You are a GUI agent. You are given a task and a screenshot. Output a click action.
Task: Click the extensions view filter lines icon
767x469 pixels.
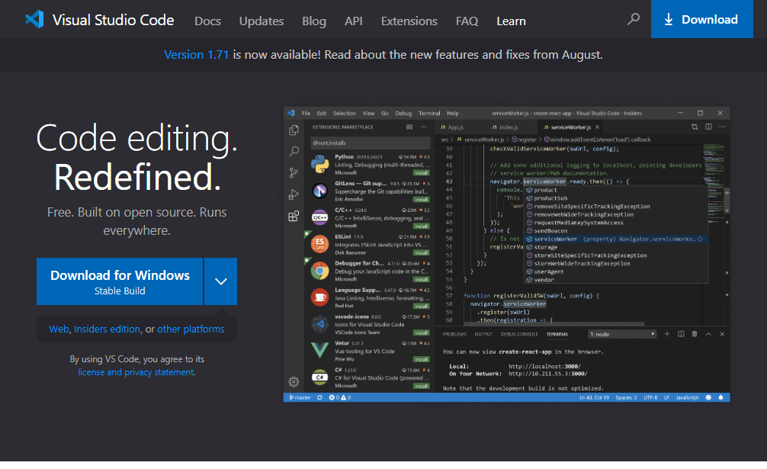409,127
